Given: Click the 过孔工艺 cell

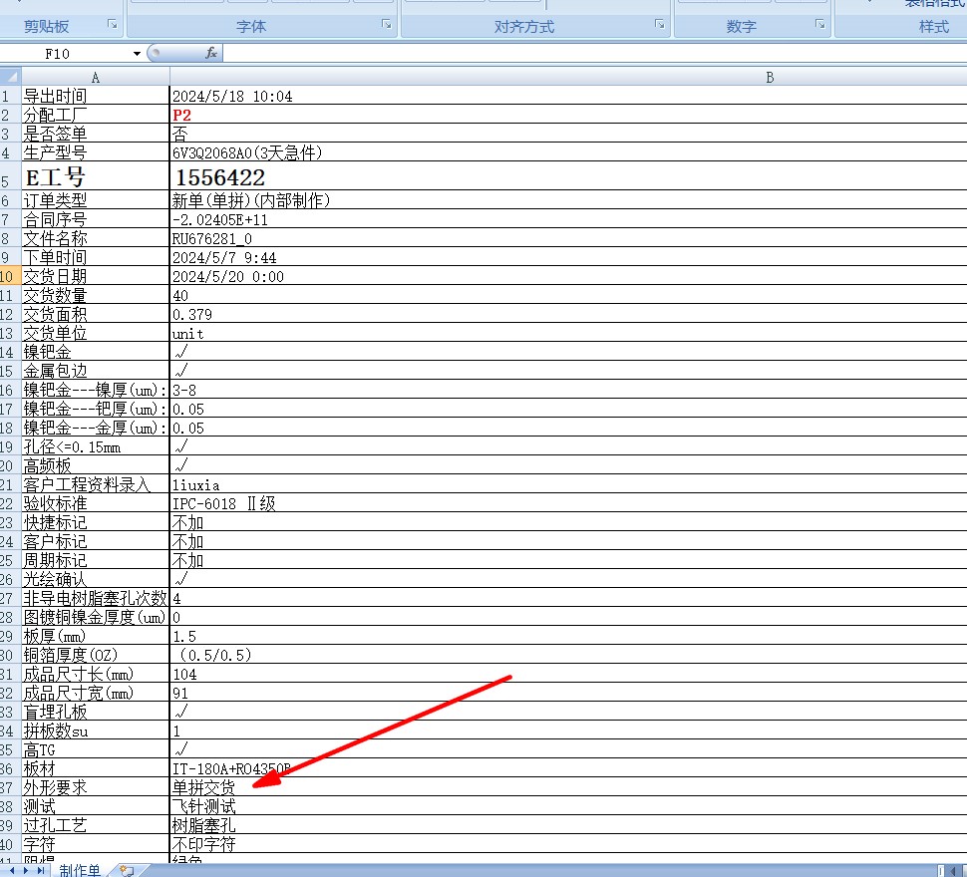Looking at the screenshot, I should click(95, 825).
